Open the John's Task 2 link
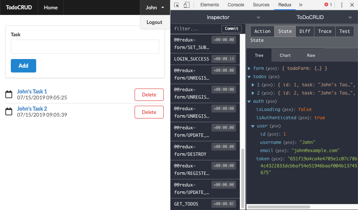358x210 pixels. pyautogui.click(x=32, y=109)
